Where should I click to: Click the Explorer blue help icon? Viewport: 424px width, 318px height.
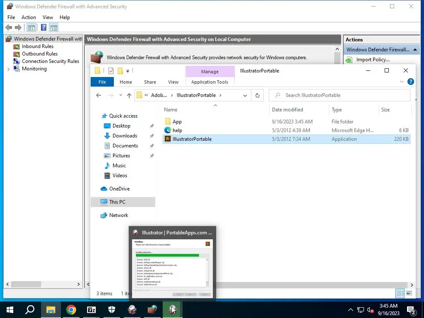pos(410,82)
